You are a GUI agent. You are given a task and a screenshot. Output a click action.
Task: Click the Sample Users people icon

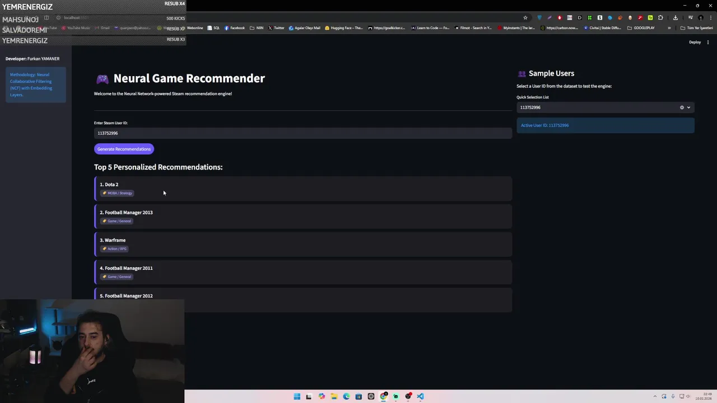(522, 74)
